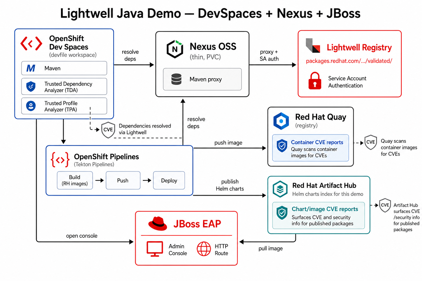Click the Push pipeline step

[123, 180]
